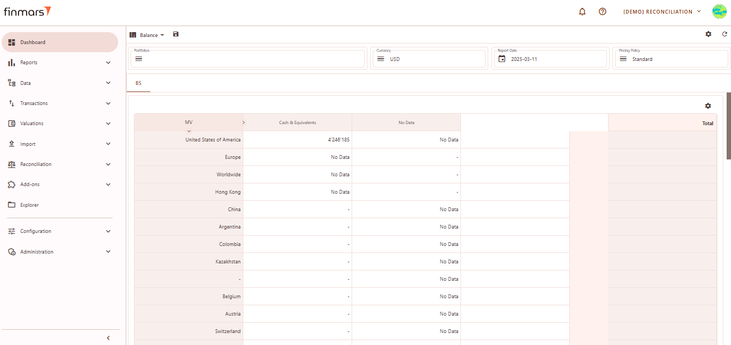731x345 pixels.
Task: Open the help question mark icon
Action: point(603,11)
